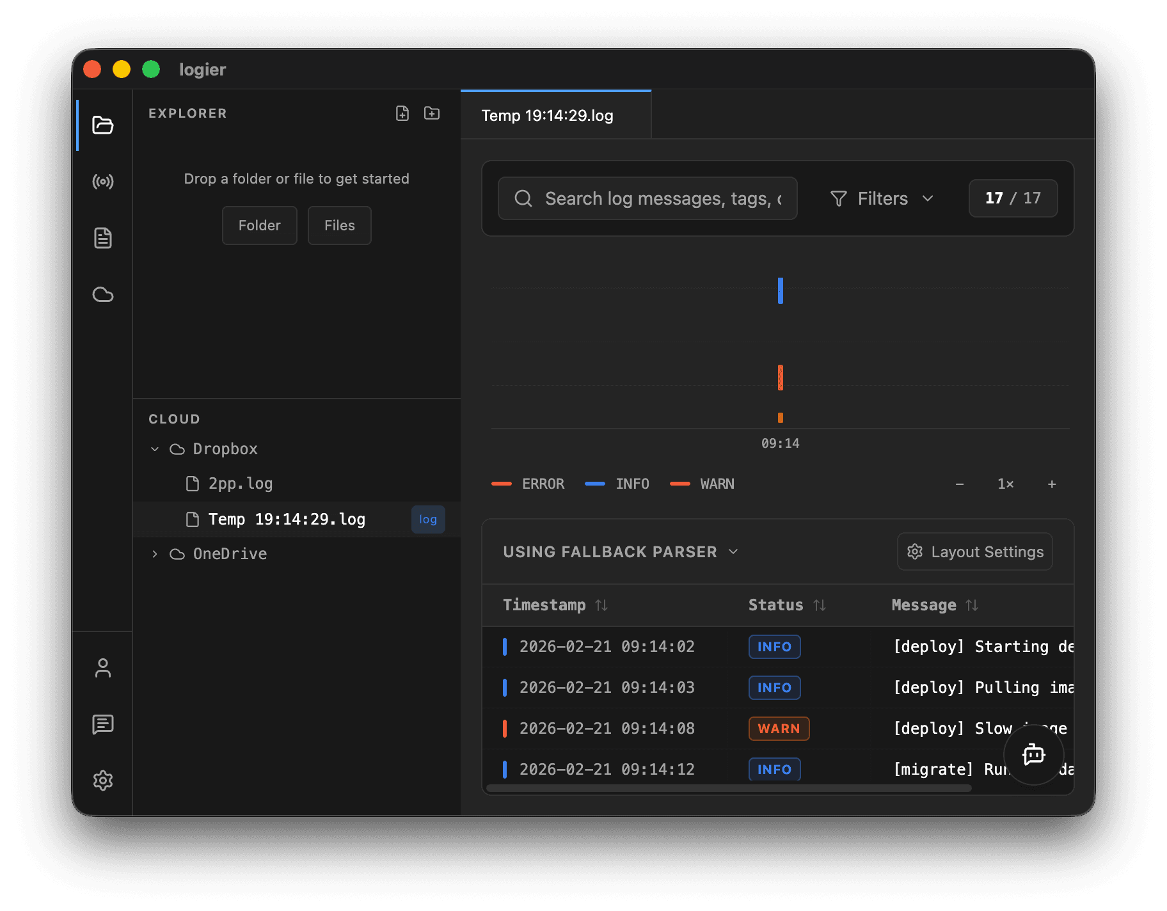Screen dimensions: 1167x911
Task: Zoom in the timeline with plus
Action: (x=1052, y=484)
